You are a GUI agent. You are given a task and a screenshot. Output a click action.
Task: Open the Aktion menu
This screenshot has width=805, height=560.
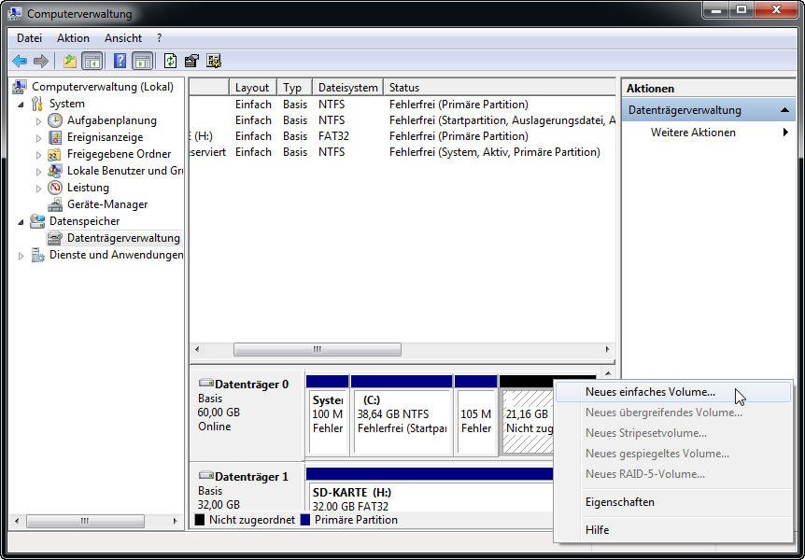73,38
